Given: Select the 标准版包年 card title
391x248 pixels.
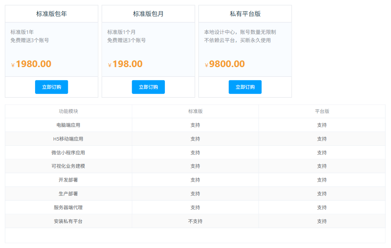Looking at the screenshot, I should [x=51, y=14].
